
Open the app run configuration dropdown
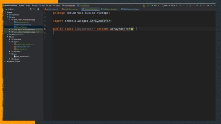coord(155,6)
